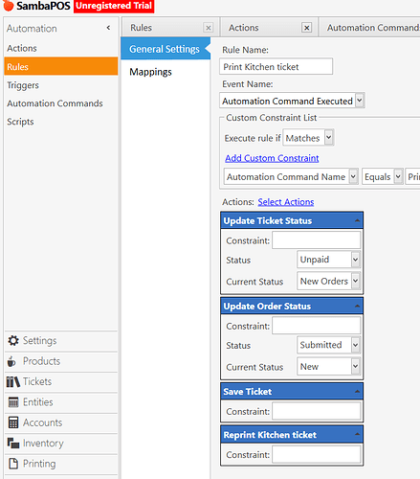Collapse the Update Ticket Status action
This screenshot has width=420, height=479.
click(x=357, y=220)
